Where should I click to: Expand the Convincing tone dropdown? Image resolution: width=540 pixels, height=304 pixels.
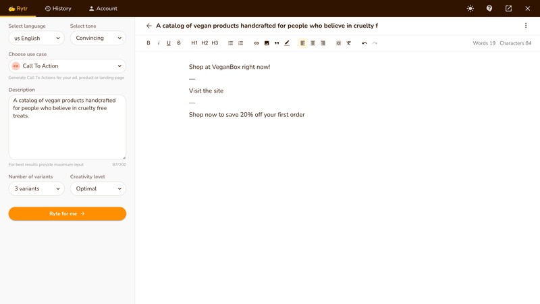pyautogui.click(x=98, y=39)
